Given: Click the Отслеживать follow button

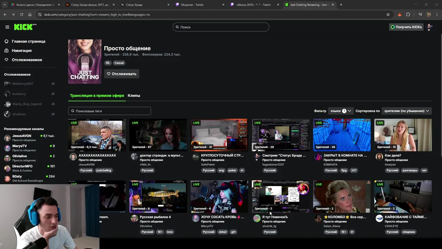Looking at the screenshot, I should point(122,74).
